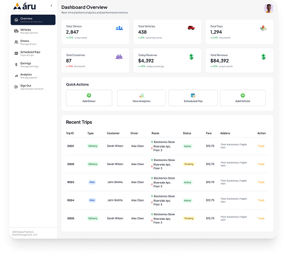The image size is (287, 257).
Task: Click the Total Trips map icon
Action: 263,28
